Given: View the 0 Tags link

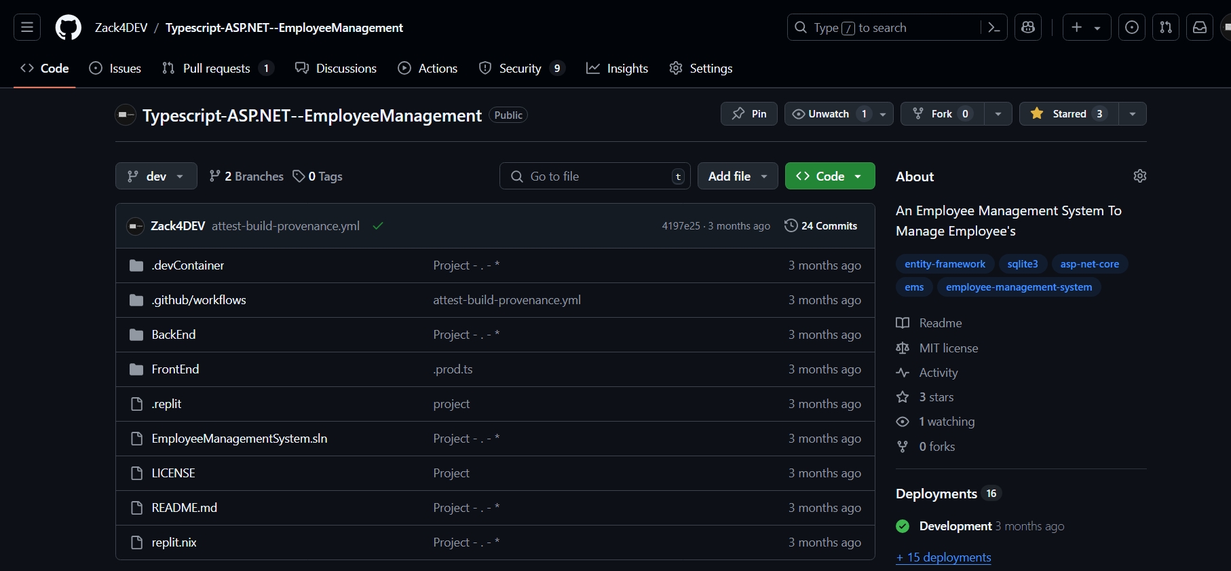Looking at the screenshot, I should click(318, 176).
